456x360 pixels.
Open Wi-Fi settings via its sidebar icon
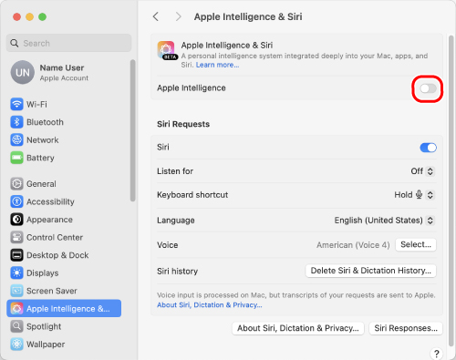coord(16,104)
